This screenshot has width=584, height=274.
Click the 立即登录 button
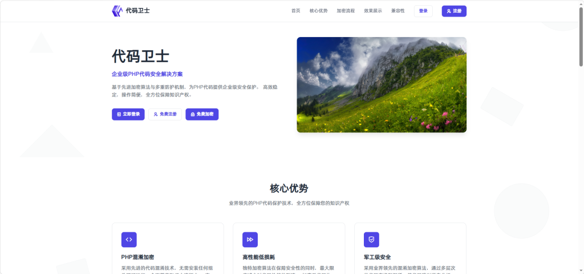(x=128, y=114)
